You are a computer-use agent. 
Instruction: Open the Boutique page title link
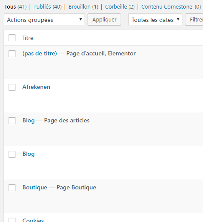tap(35, 187)
